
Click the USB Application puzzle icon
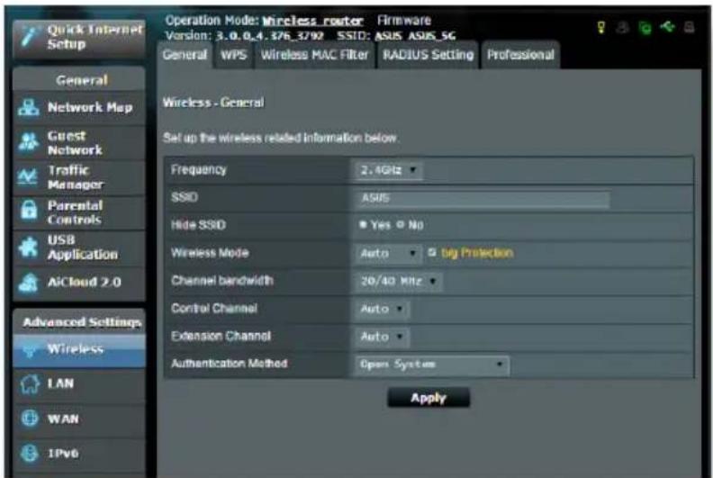[x=29, y=248]
